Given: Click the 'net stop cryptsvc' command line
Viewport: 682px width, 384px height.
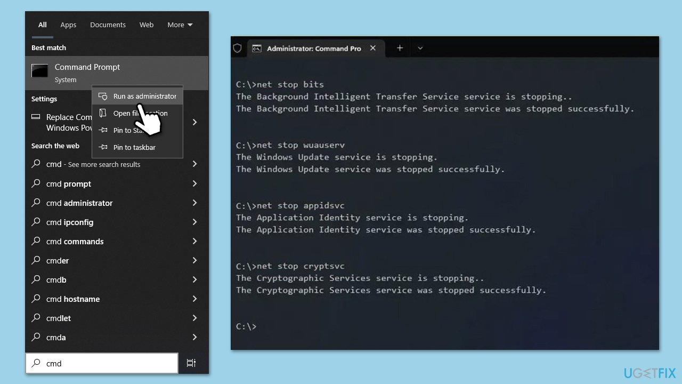Looking at the screenshot, I should click(290, 266).
